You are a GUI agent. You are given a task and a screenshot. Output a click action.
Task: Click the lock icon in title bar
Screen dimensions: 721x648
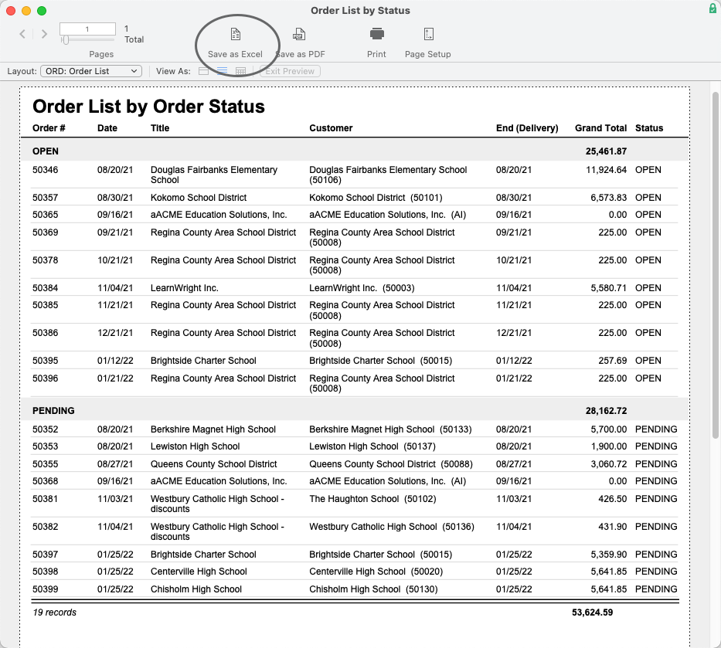pyautogui.click(x=712, y=8)
